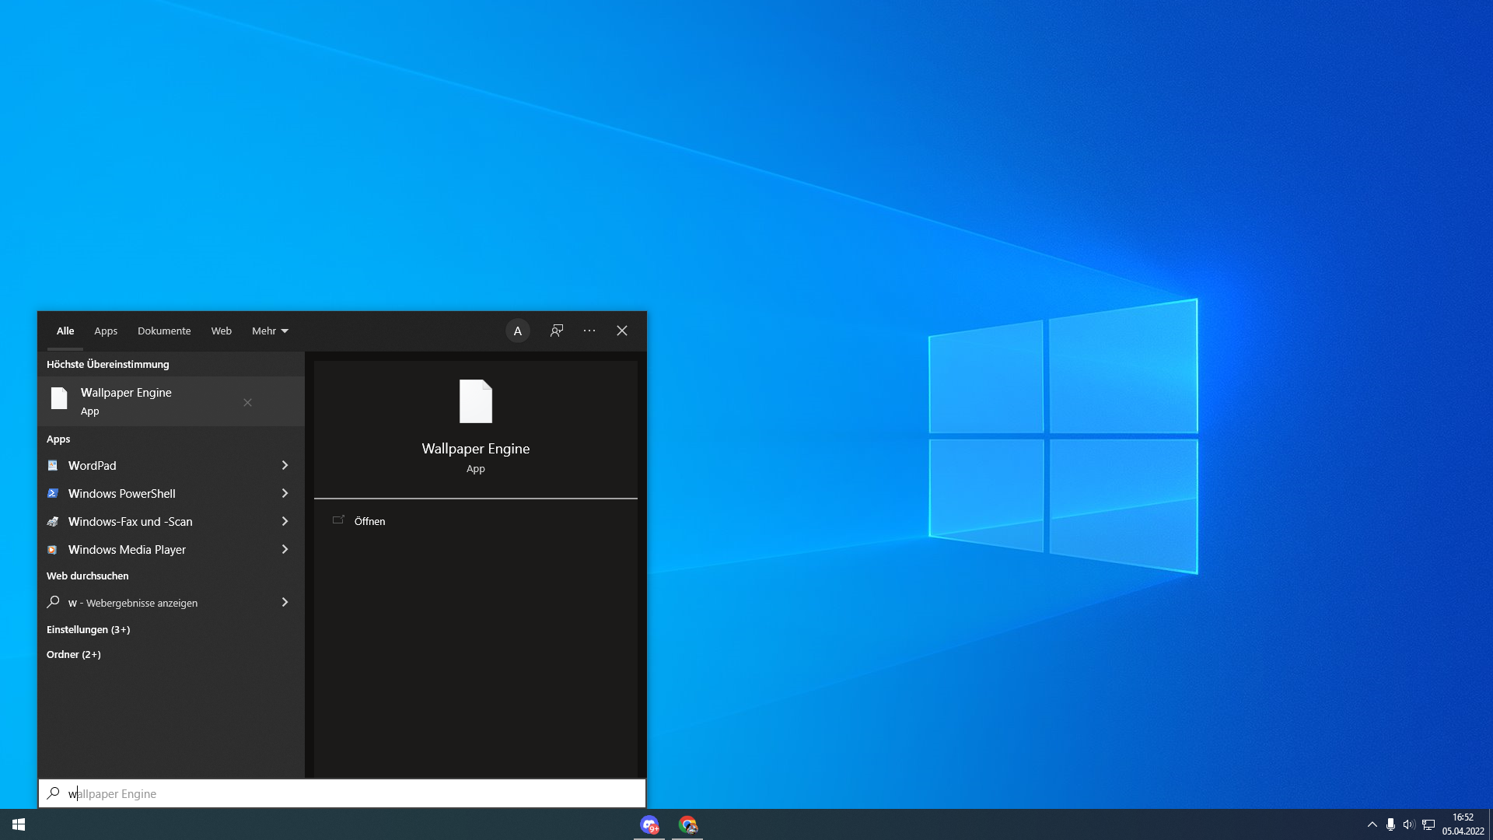This screenshot has width=1493, height=840.
Task: Show hidden system tray icons
Action: [1372, 824]
